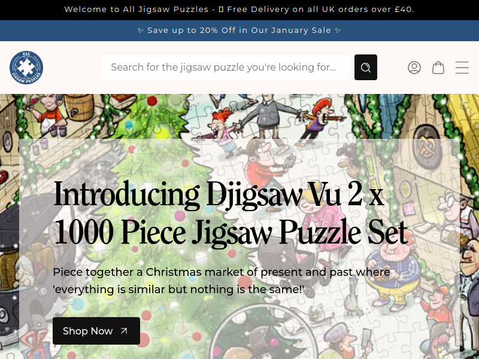479x359 pixels.
Task: Open the shopping bag cart
Action: pyautogui.click(x=438, y=68)
